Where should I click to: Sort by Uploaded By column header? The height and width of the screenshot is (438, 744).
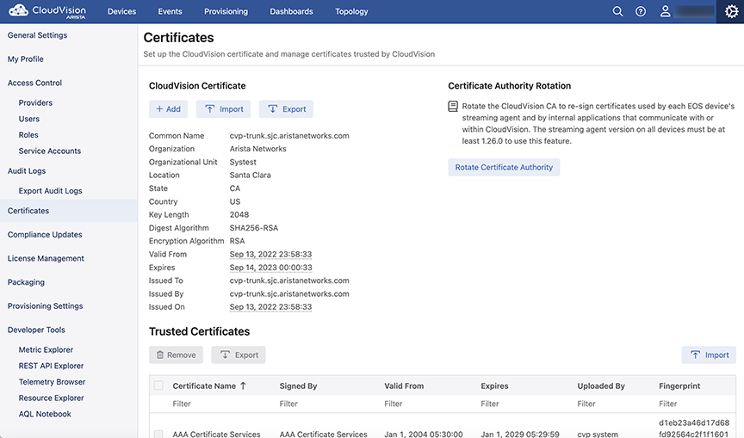[x=601, y=386]
